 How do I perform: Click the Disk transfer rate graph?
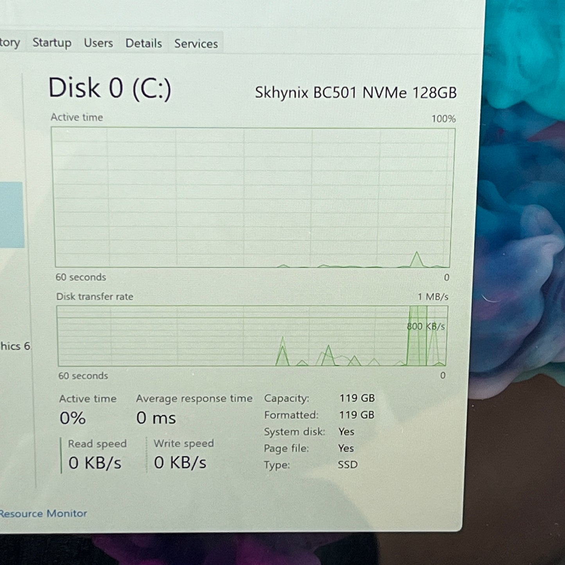[x=252, y=336]
